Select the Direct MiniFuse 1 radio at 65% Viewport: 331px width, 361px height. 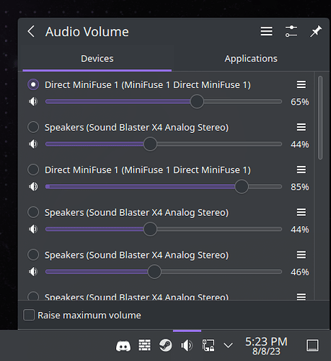pyautogui.click(x=33, y=84)
